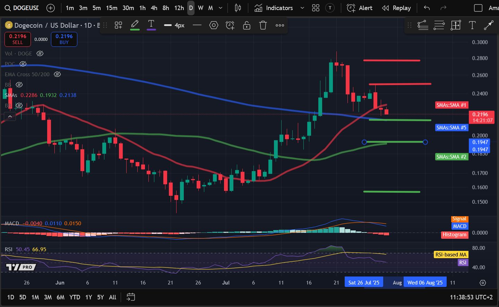Add alert on the selected drawing

point(230,25)
